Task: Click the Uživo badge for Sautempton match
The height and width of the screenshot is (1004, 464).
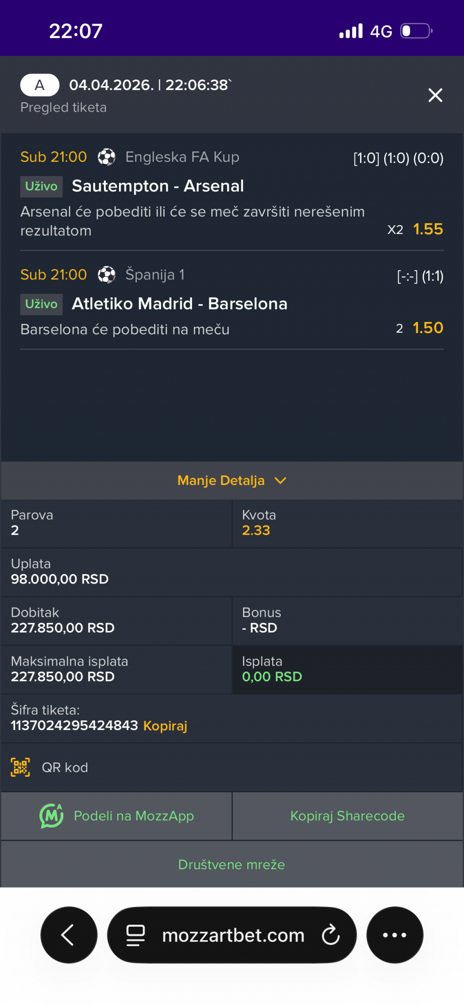Action: [x=42, y=187]
